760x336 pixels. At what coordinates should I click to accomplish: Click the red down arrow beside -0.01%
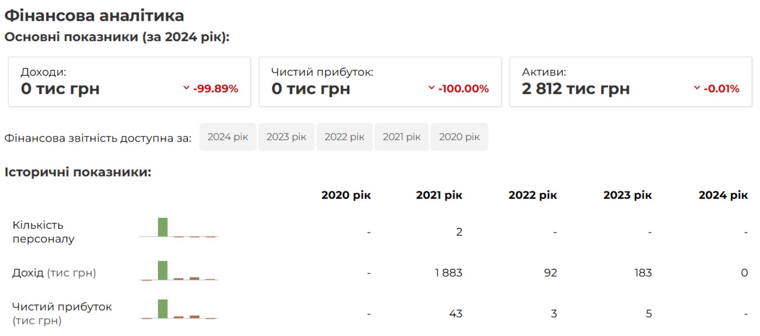coord(697,88)
